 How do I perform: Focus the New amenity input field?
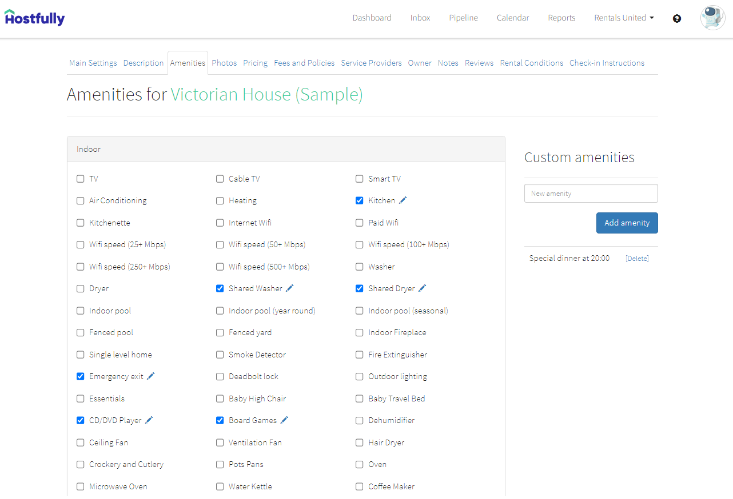point(591,193)
